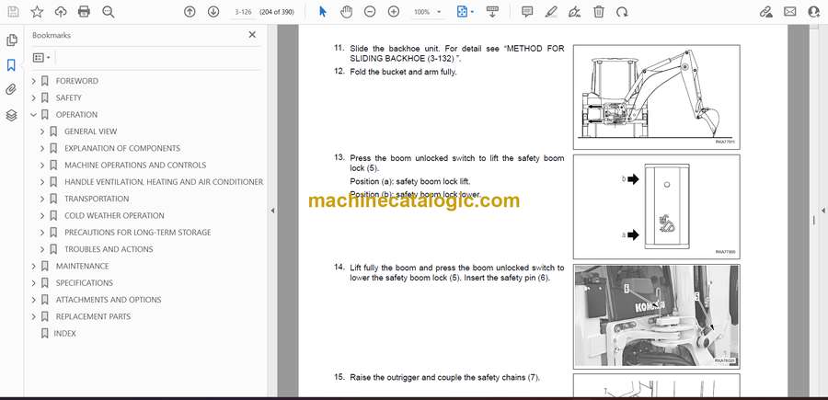Expand the FOREWORD bookmark
Viewport: 828px width, 400px height.
34,81
